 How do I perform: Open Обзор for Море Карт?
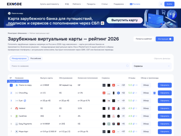[x=146, y=131]
